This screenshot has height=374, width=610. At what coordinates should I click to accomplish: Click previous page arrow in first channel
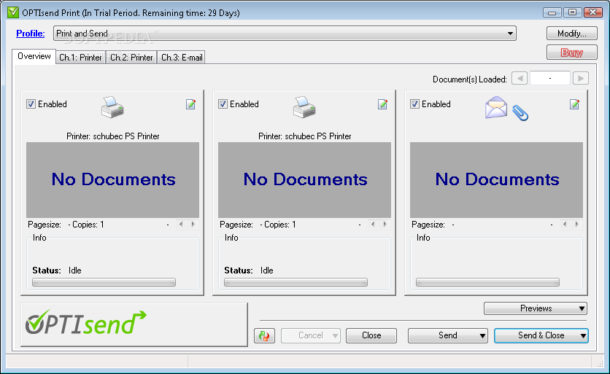[181, 224]
